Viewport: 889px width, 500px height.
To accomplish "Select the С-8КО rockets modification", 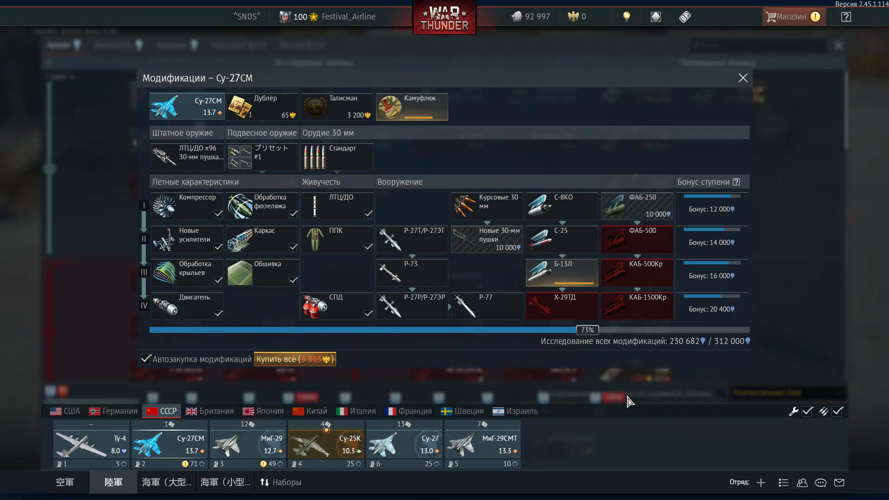I will pyautogui.click(x=562, y=206).
